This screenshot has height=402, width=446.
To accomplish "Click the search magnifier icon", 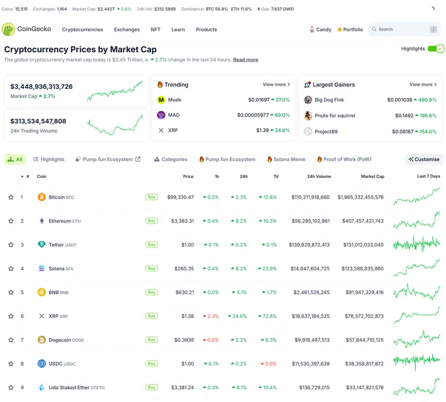I will point(374,29).
